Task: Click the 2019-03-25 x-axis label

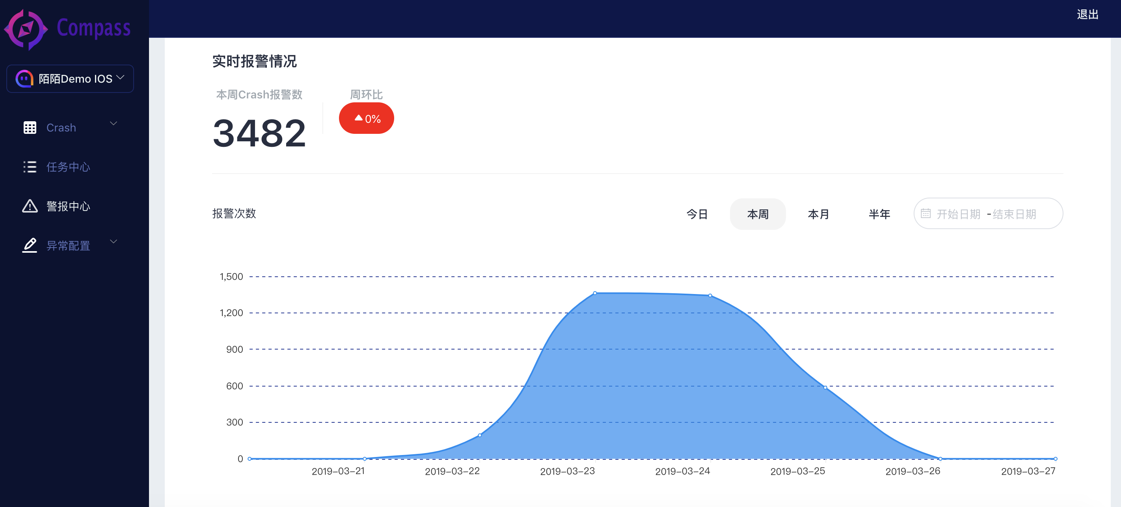Action: [798, 471]
